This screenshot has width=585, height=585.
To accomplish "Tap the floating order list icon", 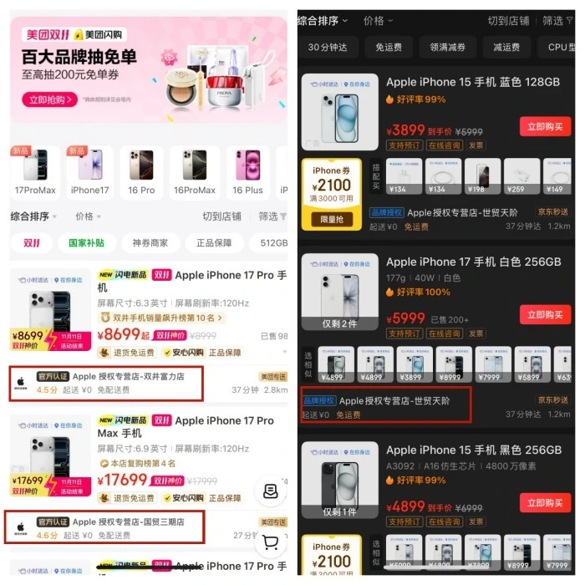I will (270, 491).
